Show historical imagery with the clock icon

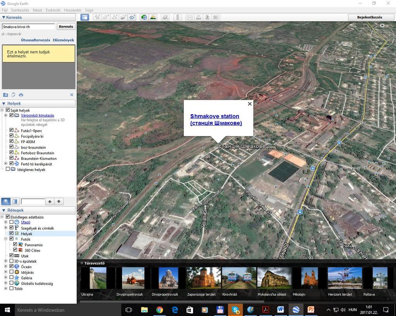click(144, 17)
